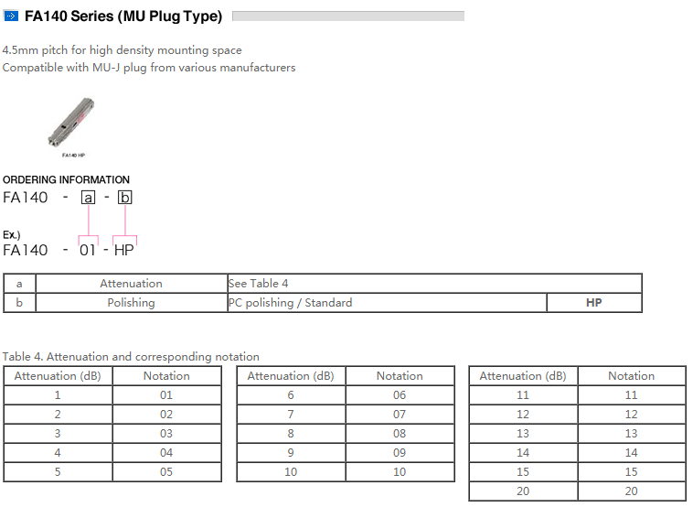This screenshot has height=507, width=693.
Task: Click the boxed letter a in ordering code
Action: (88, 197)
